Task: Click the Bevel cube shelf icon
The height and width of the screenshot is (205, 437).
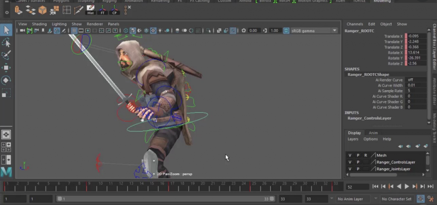Action: (42, 10)
